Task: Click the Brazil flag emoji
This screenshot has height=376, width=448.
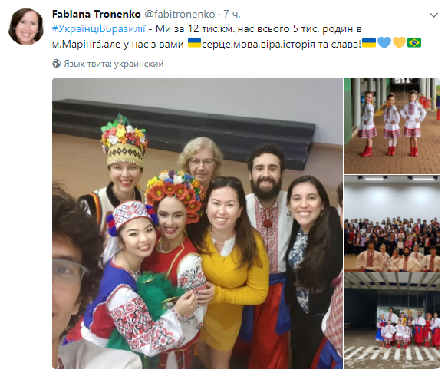Action: (x=414, y=43)
